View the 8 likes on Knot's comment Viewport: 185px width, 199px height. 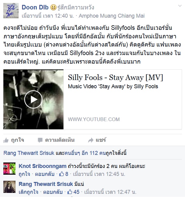click(x=64, y=174)
